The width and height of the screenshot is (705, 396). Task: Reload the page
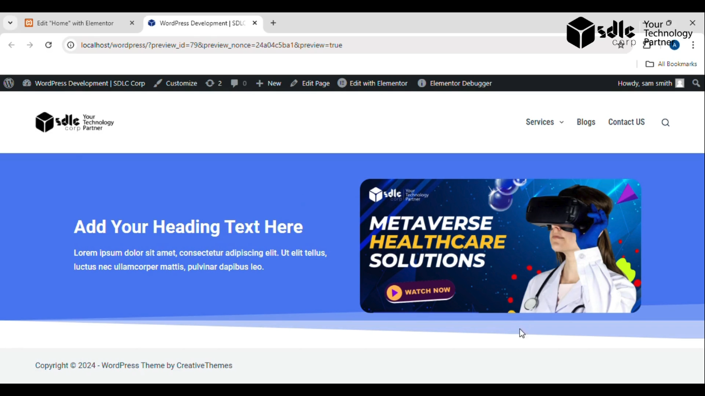click(49, 45)
